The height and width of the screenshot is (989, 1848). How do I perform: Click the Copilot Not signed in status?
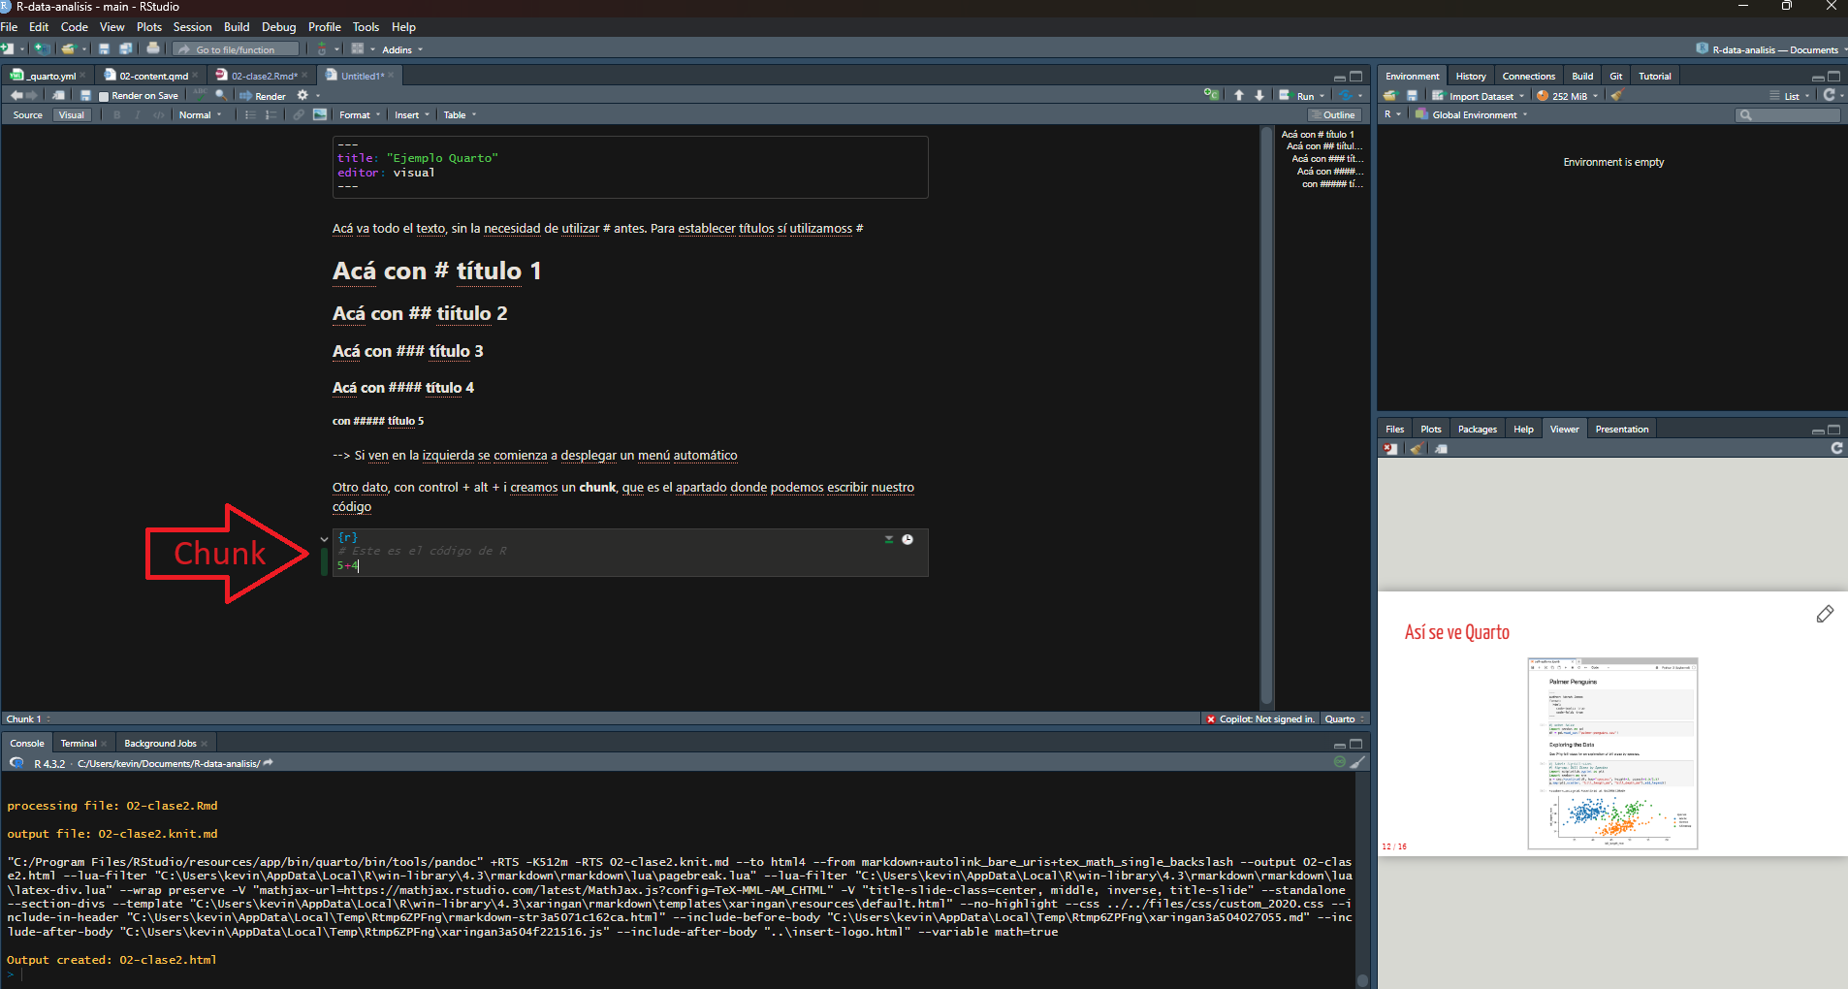(x=1260, y=718)
